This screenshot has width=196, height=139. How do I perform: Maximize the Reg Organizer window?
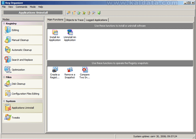pyautogui.click(x=189, y=3)
